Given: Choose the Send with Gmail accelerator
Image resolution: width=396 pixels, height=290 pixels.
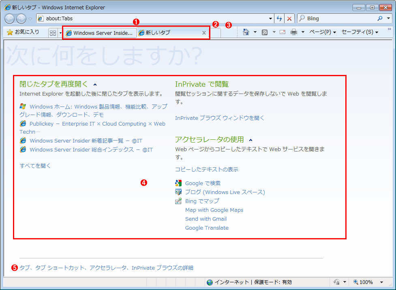Looking at the screenshot, I should (x=206, y=219).
